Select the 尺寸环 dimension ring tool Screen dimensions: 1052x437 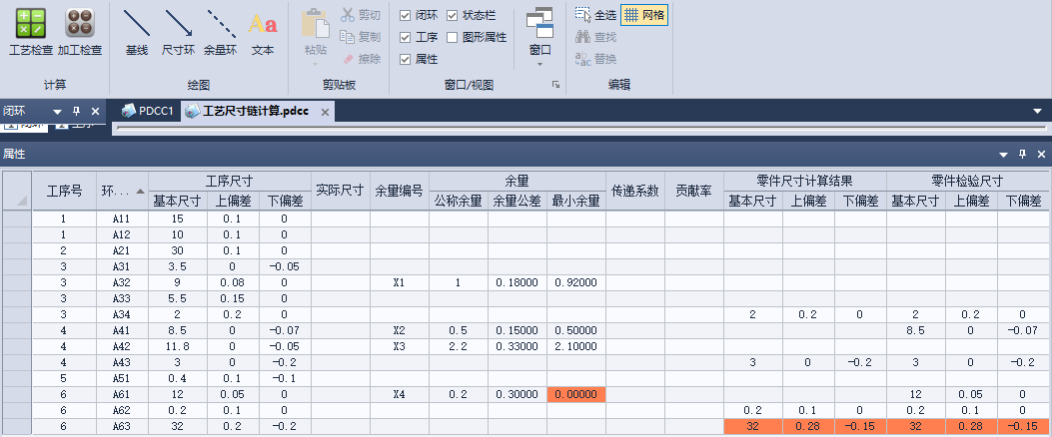(x=179, y=32)
